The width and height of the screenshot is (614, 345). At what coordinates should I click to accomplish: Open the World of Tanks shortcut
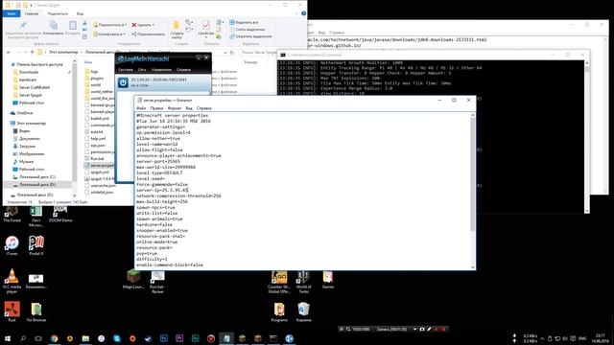point(303,282)
